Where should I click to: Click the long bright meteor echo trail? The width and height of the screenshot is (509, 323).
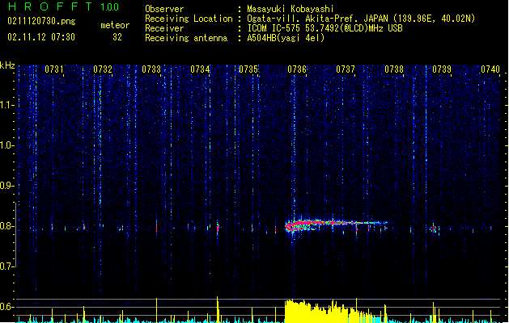click(x=336, y=224)
